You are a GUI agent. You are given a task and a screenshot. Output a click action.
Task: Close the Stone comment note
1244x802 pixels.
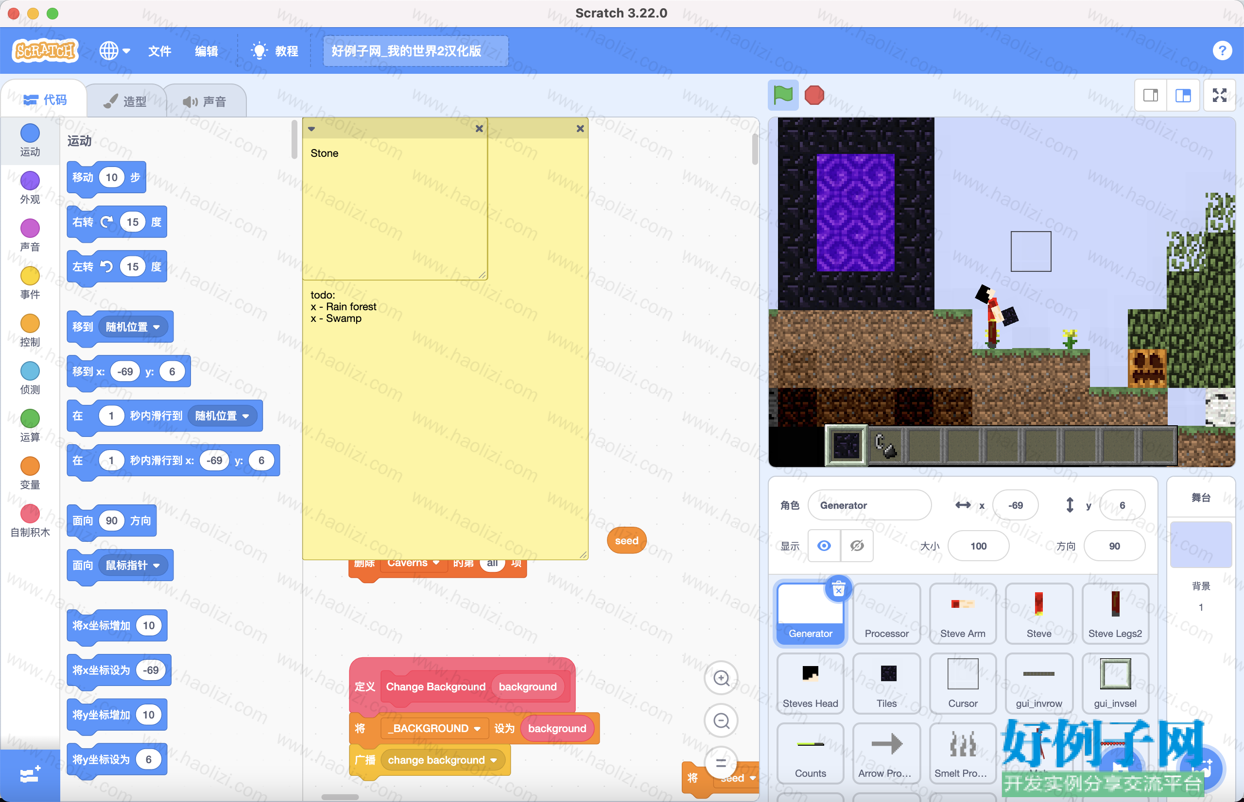tap(480, 129)
